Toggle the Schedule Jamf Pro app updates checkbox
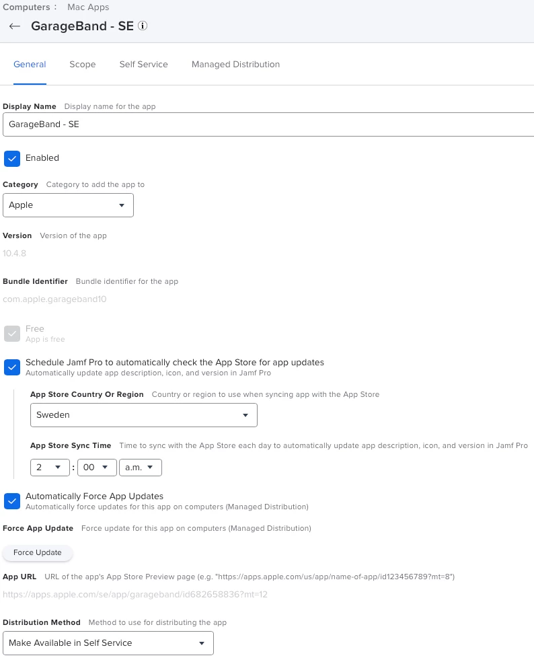 tap(12, 367)
